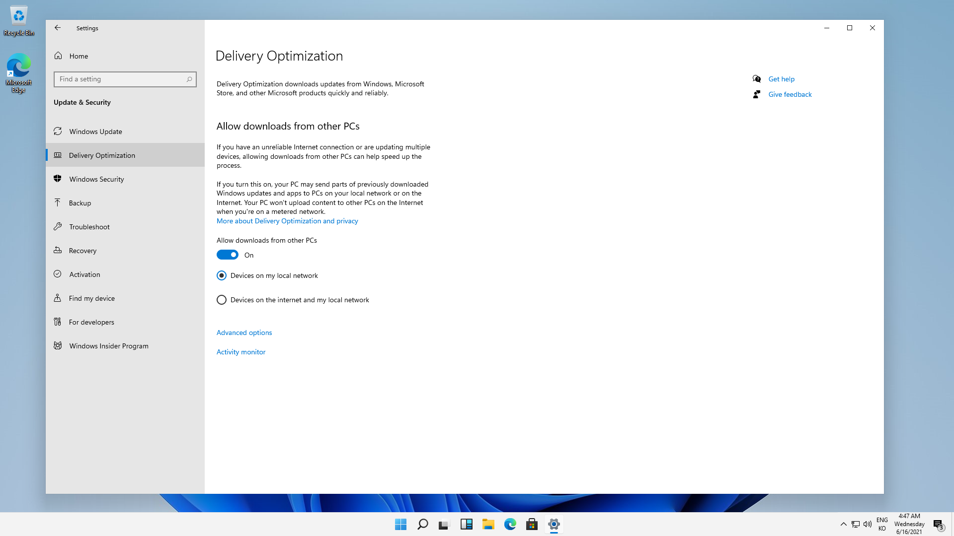Turn off Allow downloads from other PCs

coord(228,255)
